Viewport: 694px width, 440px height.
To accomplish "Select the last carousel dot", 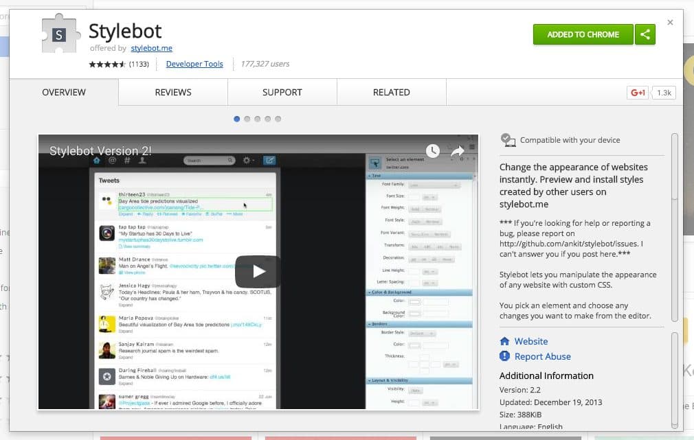I will [278, 119].
